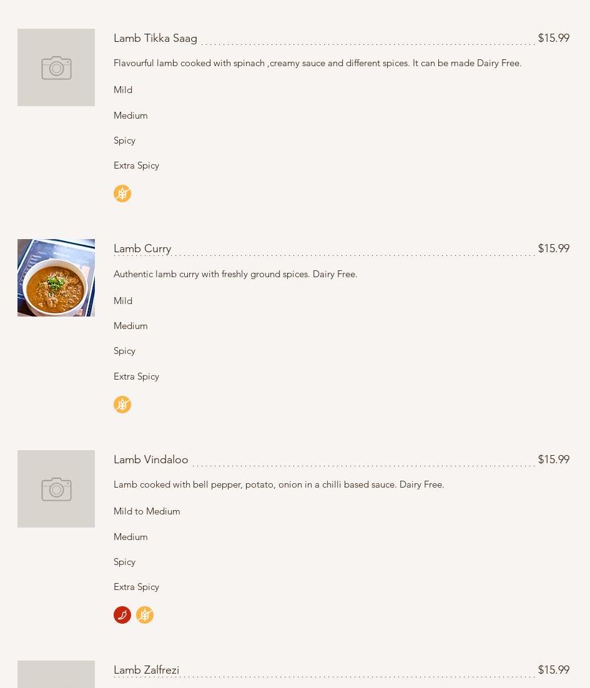Select Medium spice level for Lamb Curry

coord(130,326)
